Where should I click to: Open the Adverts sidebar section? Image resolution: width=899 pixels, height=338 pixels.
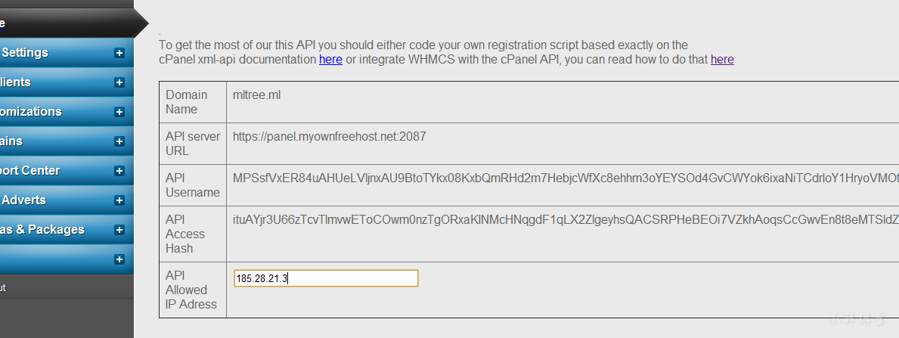23,200
